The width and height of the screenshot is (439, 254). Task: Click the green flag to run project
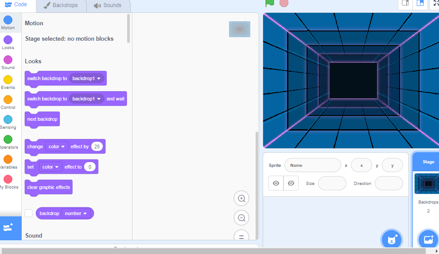click(x=270, y=3)
